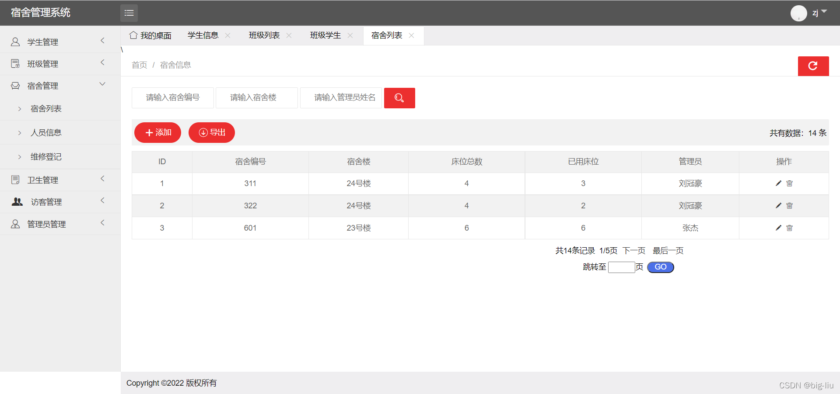840x394 pixels.
Task: Expand the 班级管理 menu chevron
Action: click(x=103, y=62)
